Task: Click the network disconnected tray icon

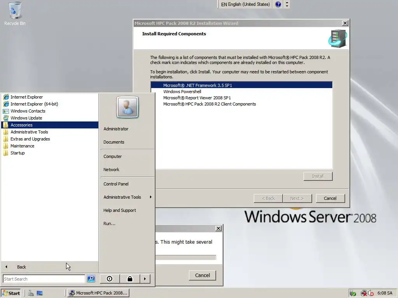Action: (x=364, y=293)
